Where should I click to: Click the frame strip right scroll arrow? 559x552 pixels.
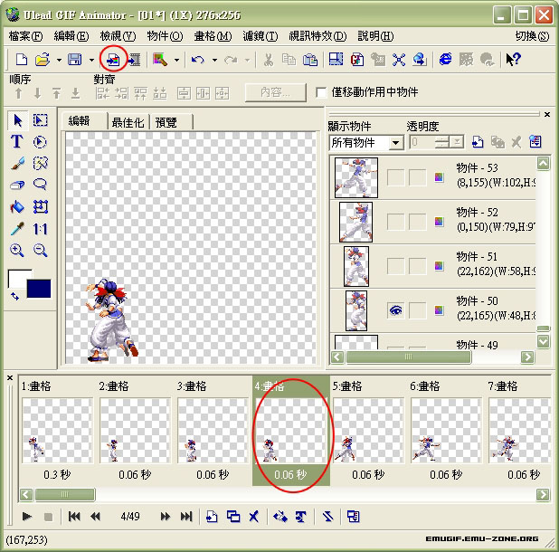(x=543, y=495)
